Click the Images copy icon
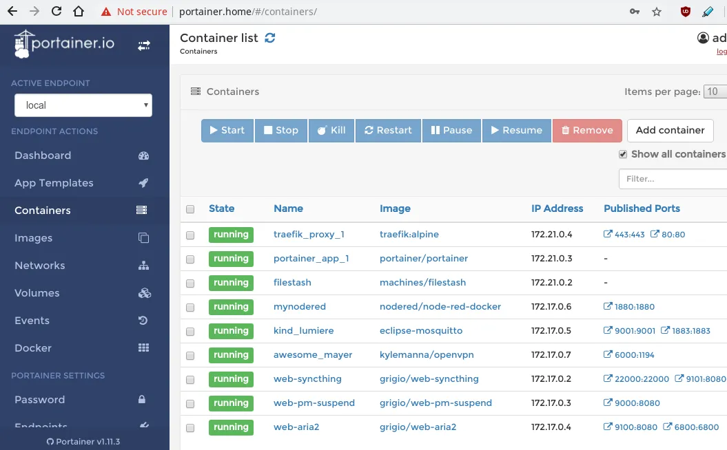The height and width of the screenshot is (450, 727). [144, 238]
